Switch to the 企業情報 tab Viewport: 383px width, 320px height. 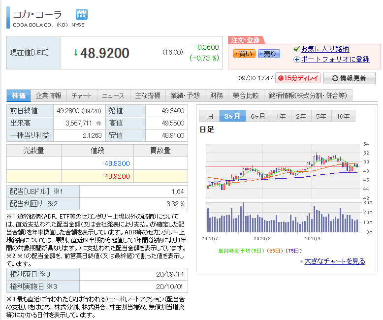pos(48,96)
